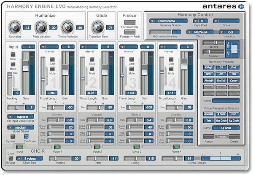
Task: Choose the 4 Fem voice preset
Action: (221, 114)
